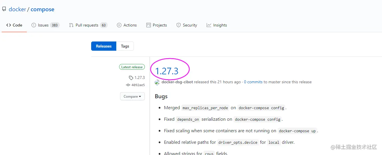
Task: Click the docker-dsg-cibot avatar image
Action: (157, 82)
